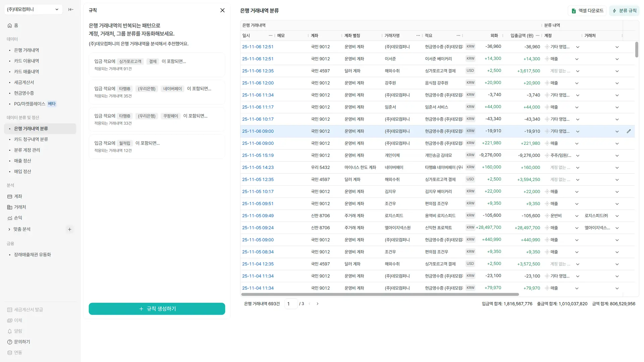This screenshot has height=362, width=644.
Task: Open the (주)데모컴퍼니 company dropdown
Action: click(x=33, y=9)
